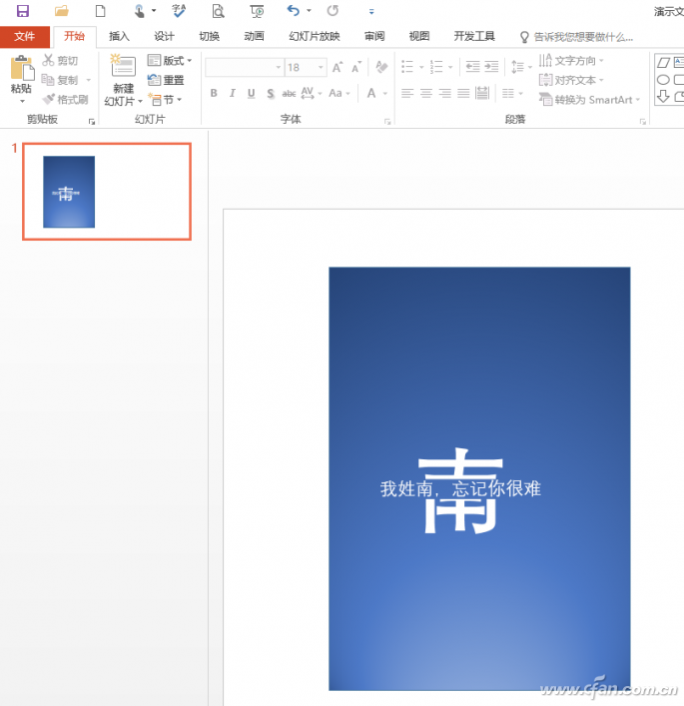Click the Save icon in quick access toolbar
Screen dimensions: 684x706
23,11
